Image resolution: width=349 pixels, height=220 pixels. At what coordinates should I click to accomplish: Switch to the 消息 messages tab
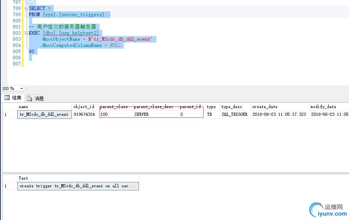(35, 98)
